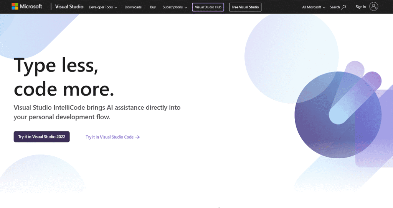
Task: Open the Visual Studio home link
Action: click(69, 7)
